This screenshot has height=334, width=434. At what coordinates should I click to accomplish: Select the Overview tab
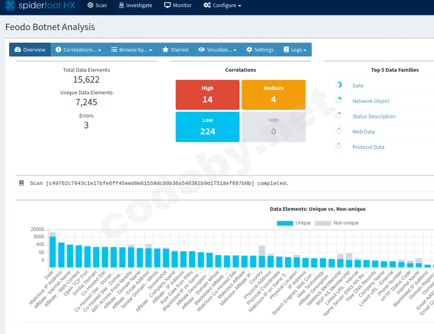coord(30,50)
